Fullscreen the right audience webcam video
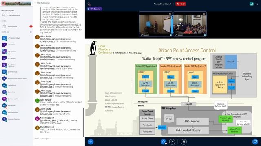The width and height of the screenshot is (261, 146). tap(204, 14)
